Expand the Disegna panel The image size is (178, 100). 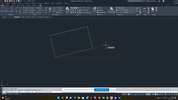[x=11, y=15]
